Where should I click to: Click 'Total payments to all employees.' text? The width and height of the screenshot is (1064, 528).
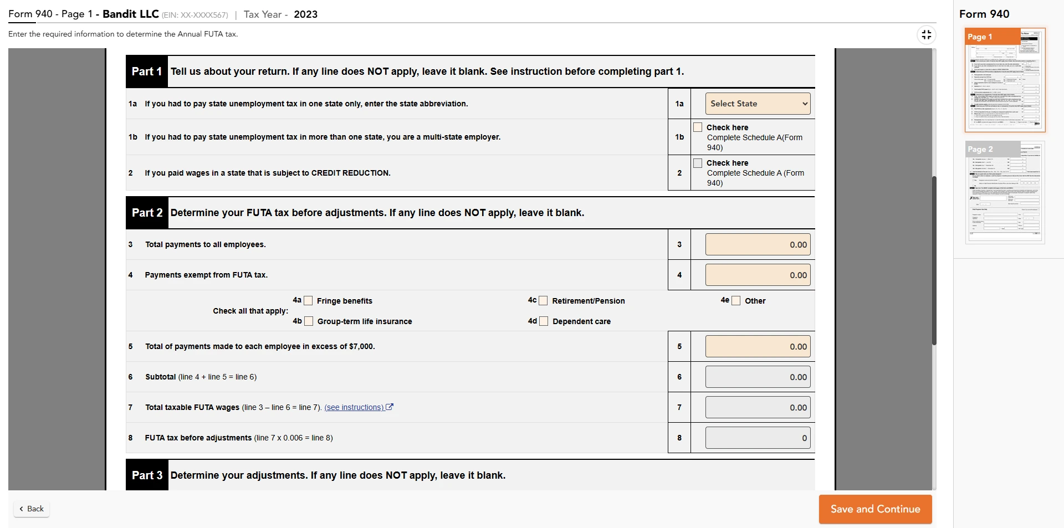tap(206, 244)
